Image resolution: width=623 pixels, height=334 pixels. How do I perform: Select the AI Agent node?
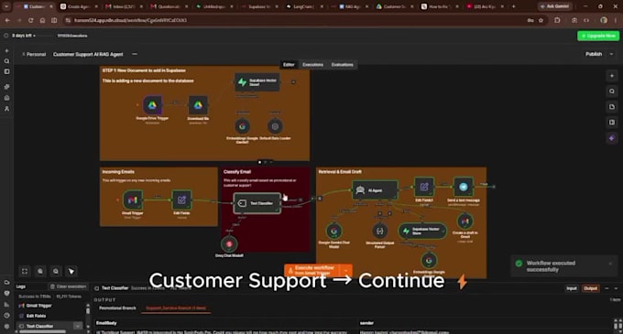pyautogui.click(x=375, y=190)
